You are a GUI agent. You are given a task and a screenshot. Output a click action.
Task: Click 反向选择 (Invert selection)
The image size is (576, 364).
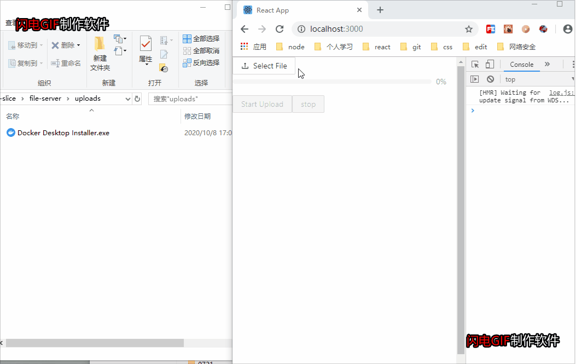(201, 63)
